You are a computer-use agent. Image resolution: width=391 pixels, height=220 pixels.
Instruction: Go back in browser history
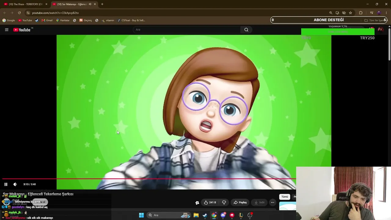[x=5, y=13]
